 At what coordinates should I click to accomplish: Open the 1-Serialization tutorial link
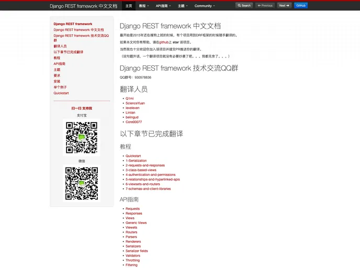click(136, 161)
